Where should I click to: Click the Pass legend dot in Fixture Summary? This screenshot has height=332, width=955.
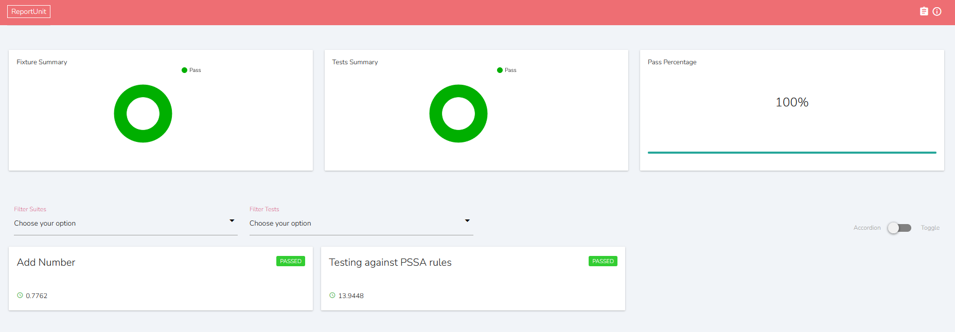(184, 70)
